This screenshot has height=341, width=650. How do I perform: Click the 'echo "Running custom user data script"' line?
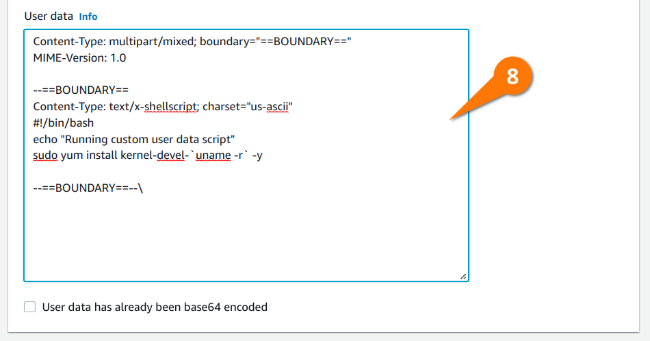point(134,139)
